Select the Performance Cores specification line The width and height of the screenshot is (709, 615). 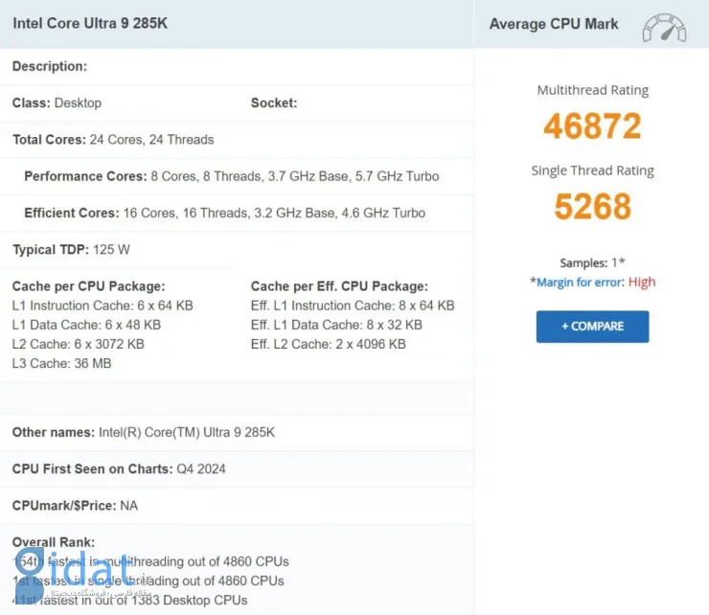pos(232,176)
